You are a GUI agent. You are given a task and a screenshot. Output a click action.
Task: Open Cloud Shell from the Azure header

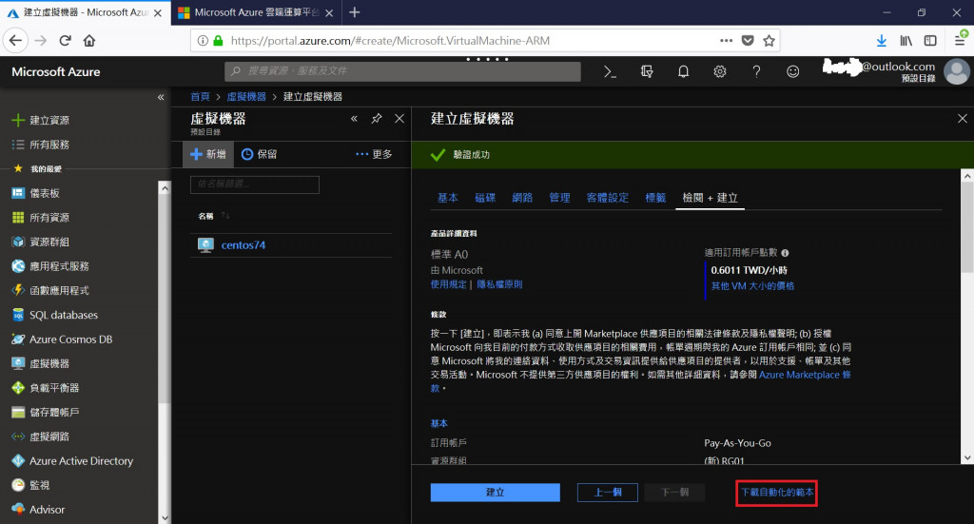[610, 72]
